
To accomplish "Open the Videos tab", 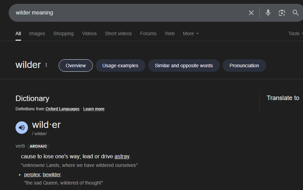I will coord(89,33).
